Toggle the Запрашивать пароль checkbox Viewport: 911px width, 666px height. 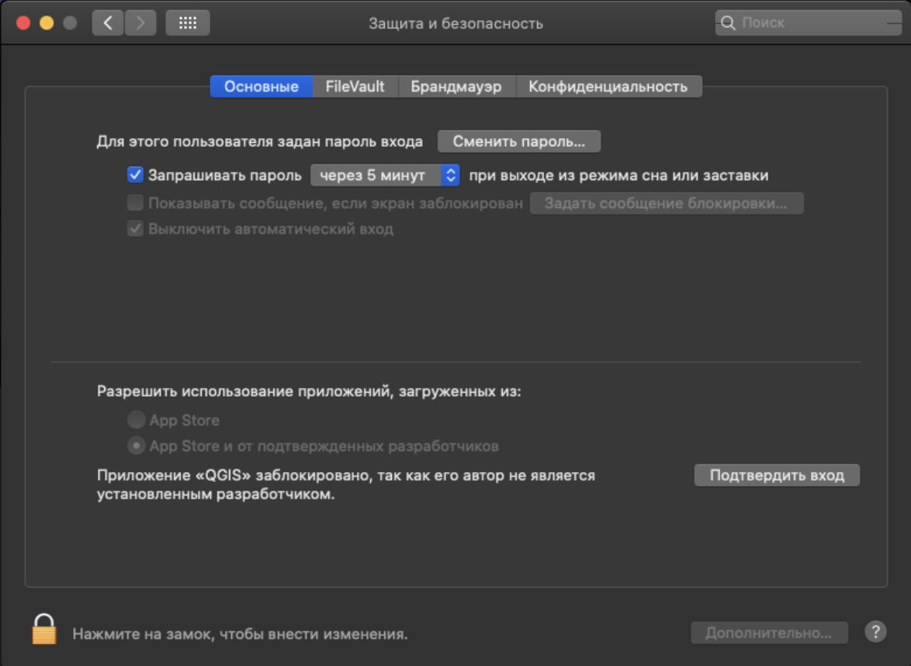(136, 175)
